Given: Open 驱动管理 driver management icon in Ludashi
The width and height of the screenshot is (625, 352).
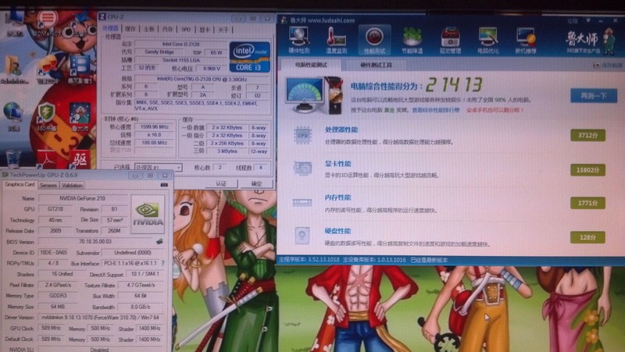Looking at the screenshot, I should (x=451, y=41).
